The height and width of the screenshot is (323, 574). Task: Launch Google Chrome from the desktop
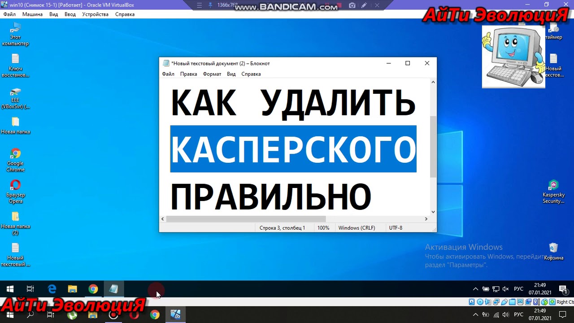tap(15, 160)
